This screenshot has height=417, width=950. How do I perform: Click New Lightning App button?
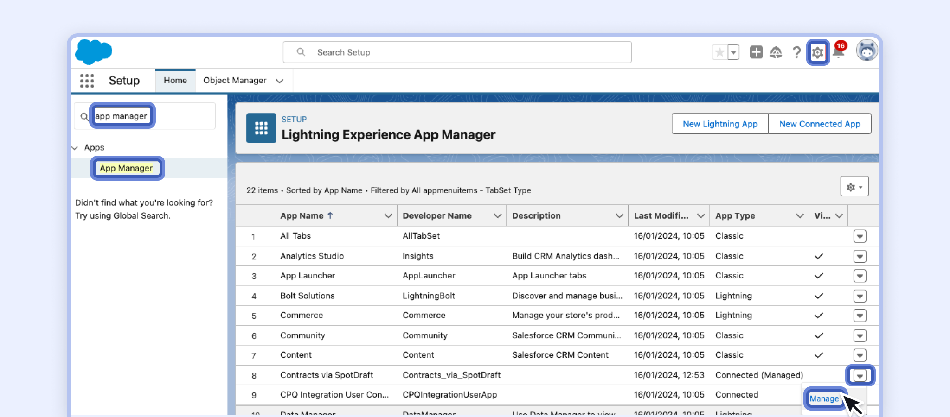(720, 124)
